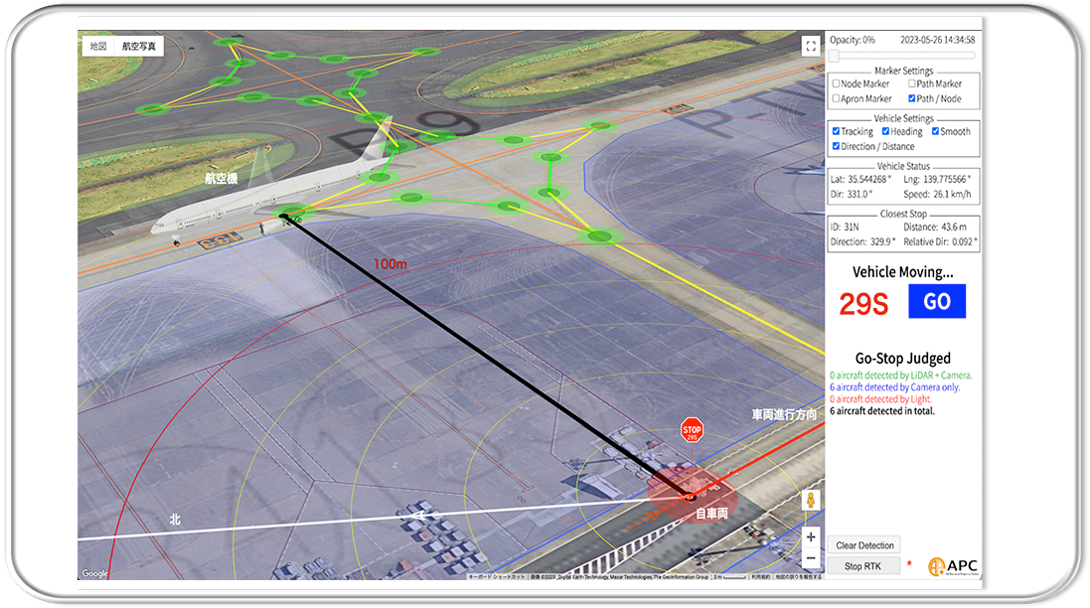Click the 車両進行方向 direction label
1090x608 pixels.
pos(784,415)
